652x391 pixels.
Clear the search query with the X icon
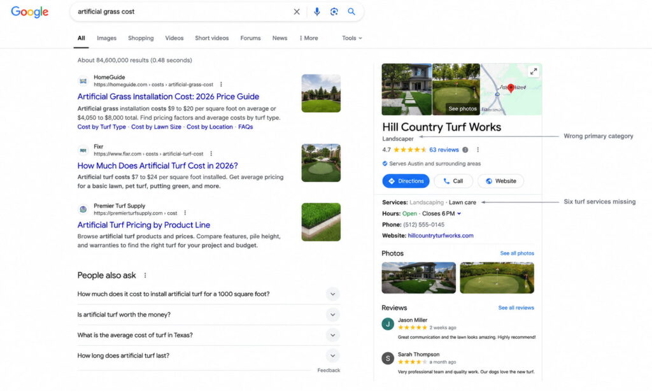pos(297,11)
